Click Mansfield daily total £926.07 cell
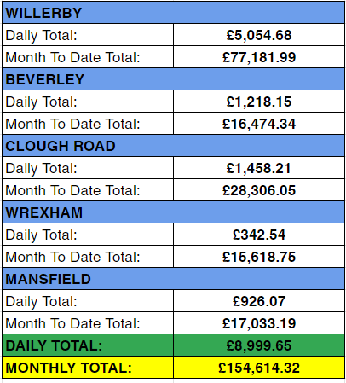Viewport: 346px width, 383px height. pyautogui.click(x=259, y=301)
